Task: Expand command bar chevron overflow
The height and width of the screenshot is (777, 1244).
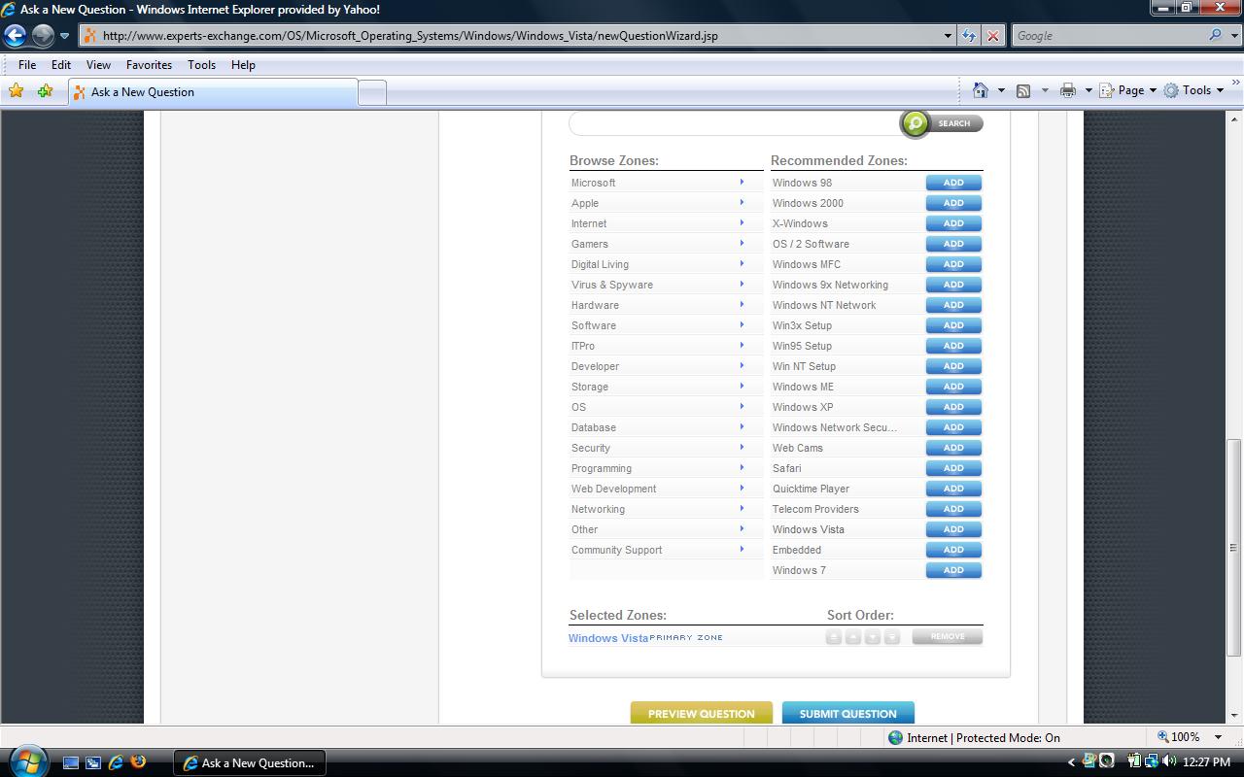Action: (1236, 84)
